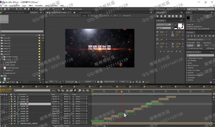The height and width of the screenshot is (127, 215).
Task: Expand the 3D Channel effects category
Action: [192, 61]
